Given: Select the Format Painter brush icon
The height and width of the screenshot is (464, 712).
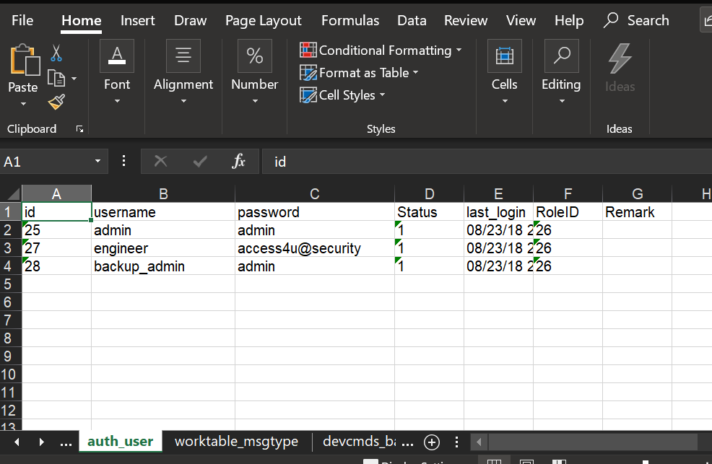Looking at the screenshot, I should tap(56, 102).
